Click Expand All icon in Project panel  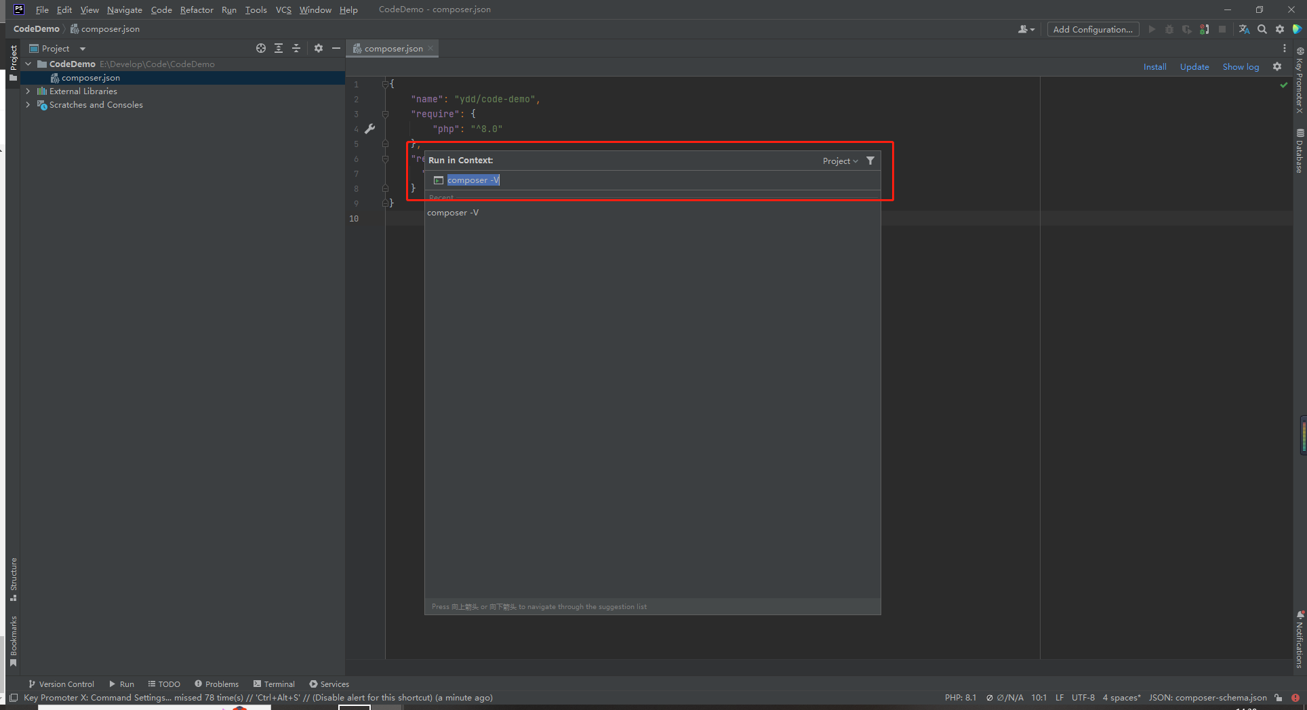click(x=279, y=48)
